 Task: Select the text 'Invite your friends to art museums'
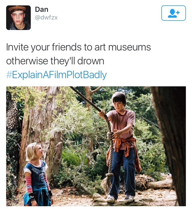[79, 47]
